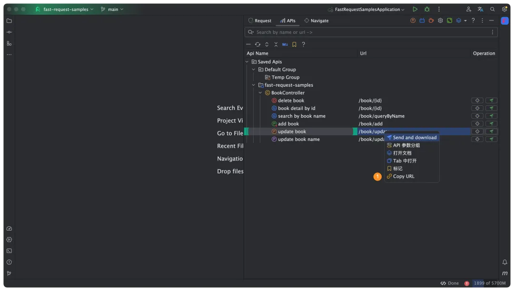The height and width of the screenshot is (291, 514).
Task: Open the tree toolbar help question mark
Action: click(x=304, y=44)
